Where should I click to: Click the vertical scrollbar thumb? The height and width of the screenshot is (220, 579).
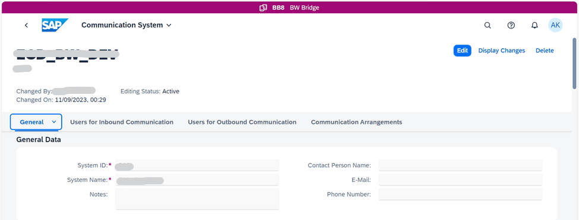574,63
